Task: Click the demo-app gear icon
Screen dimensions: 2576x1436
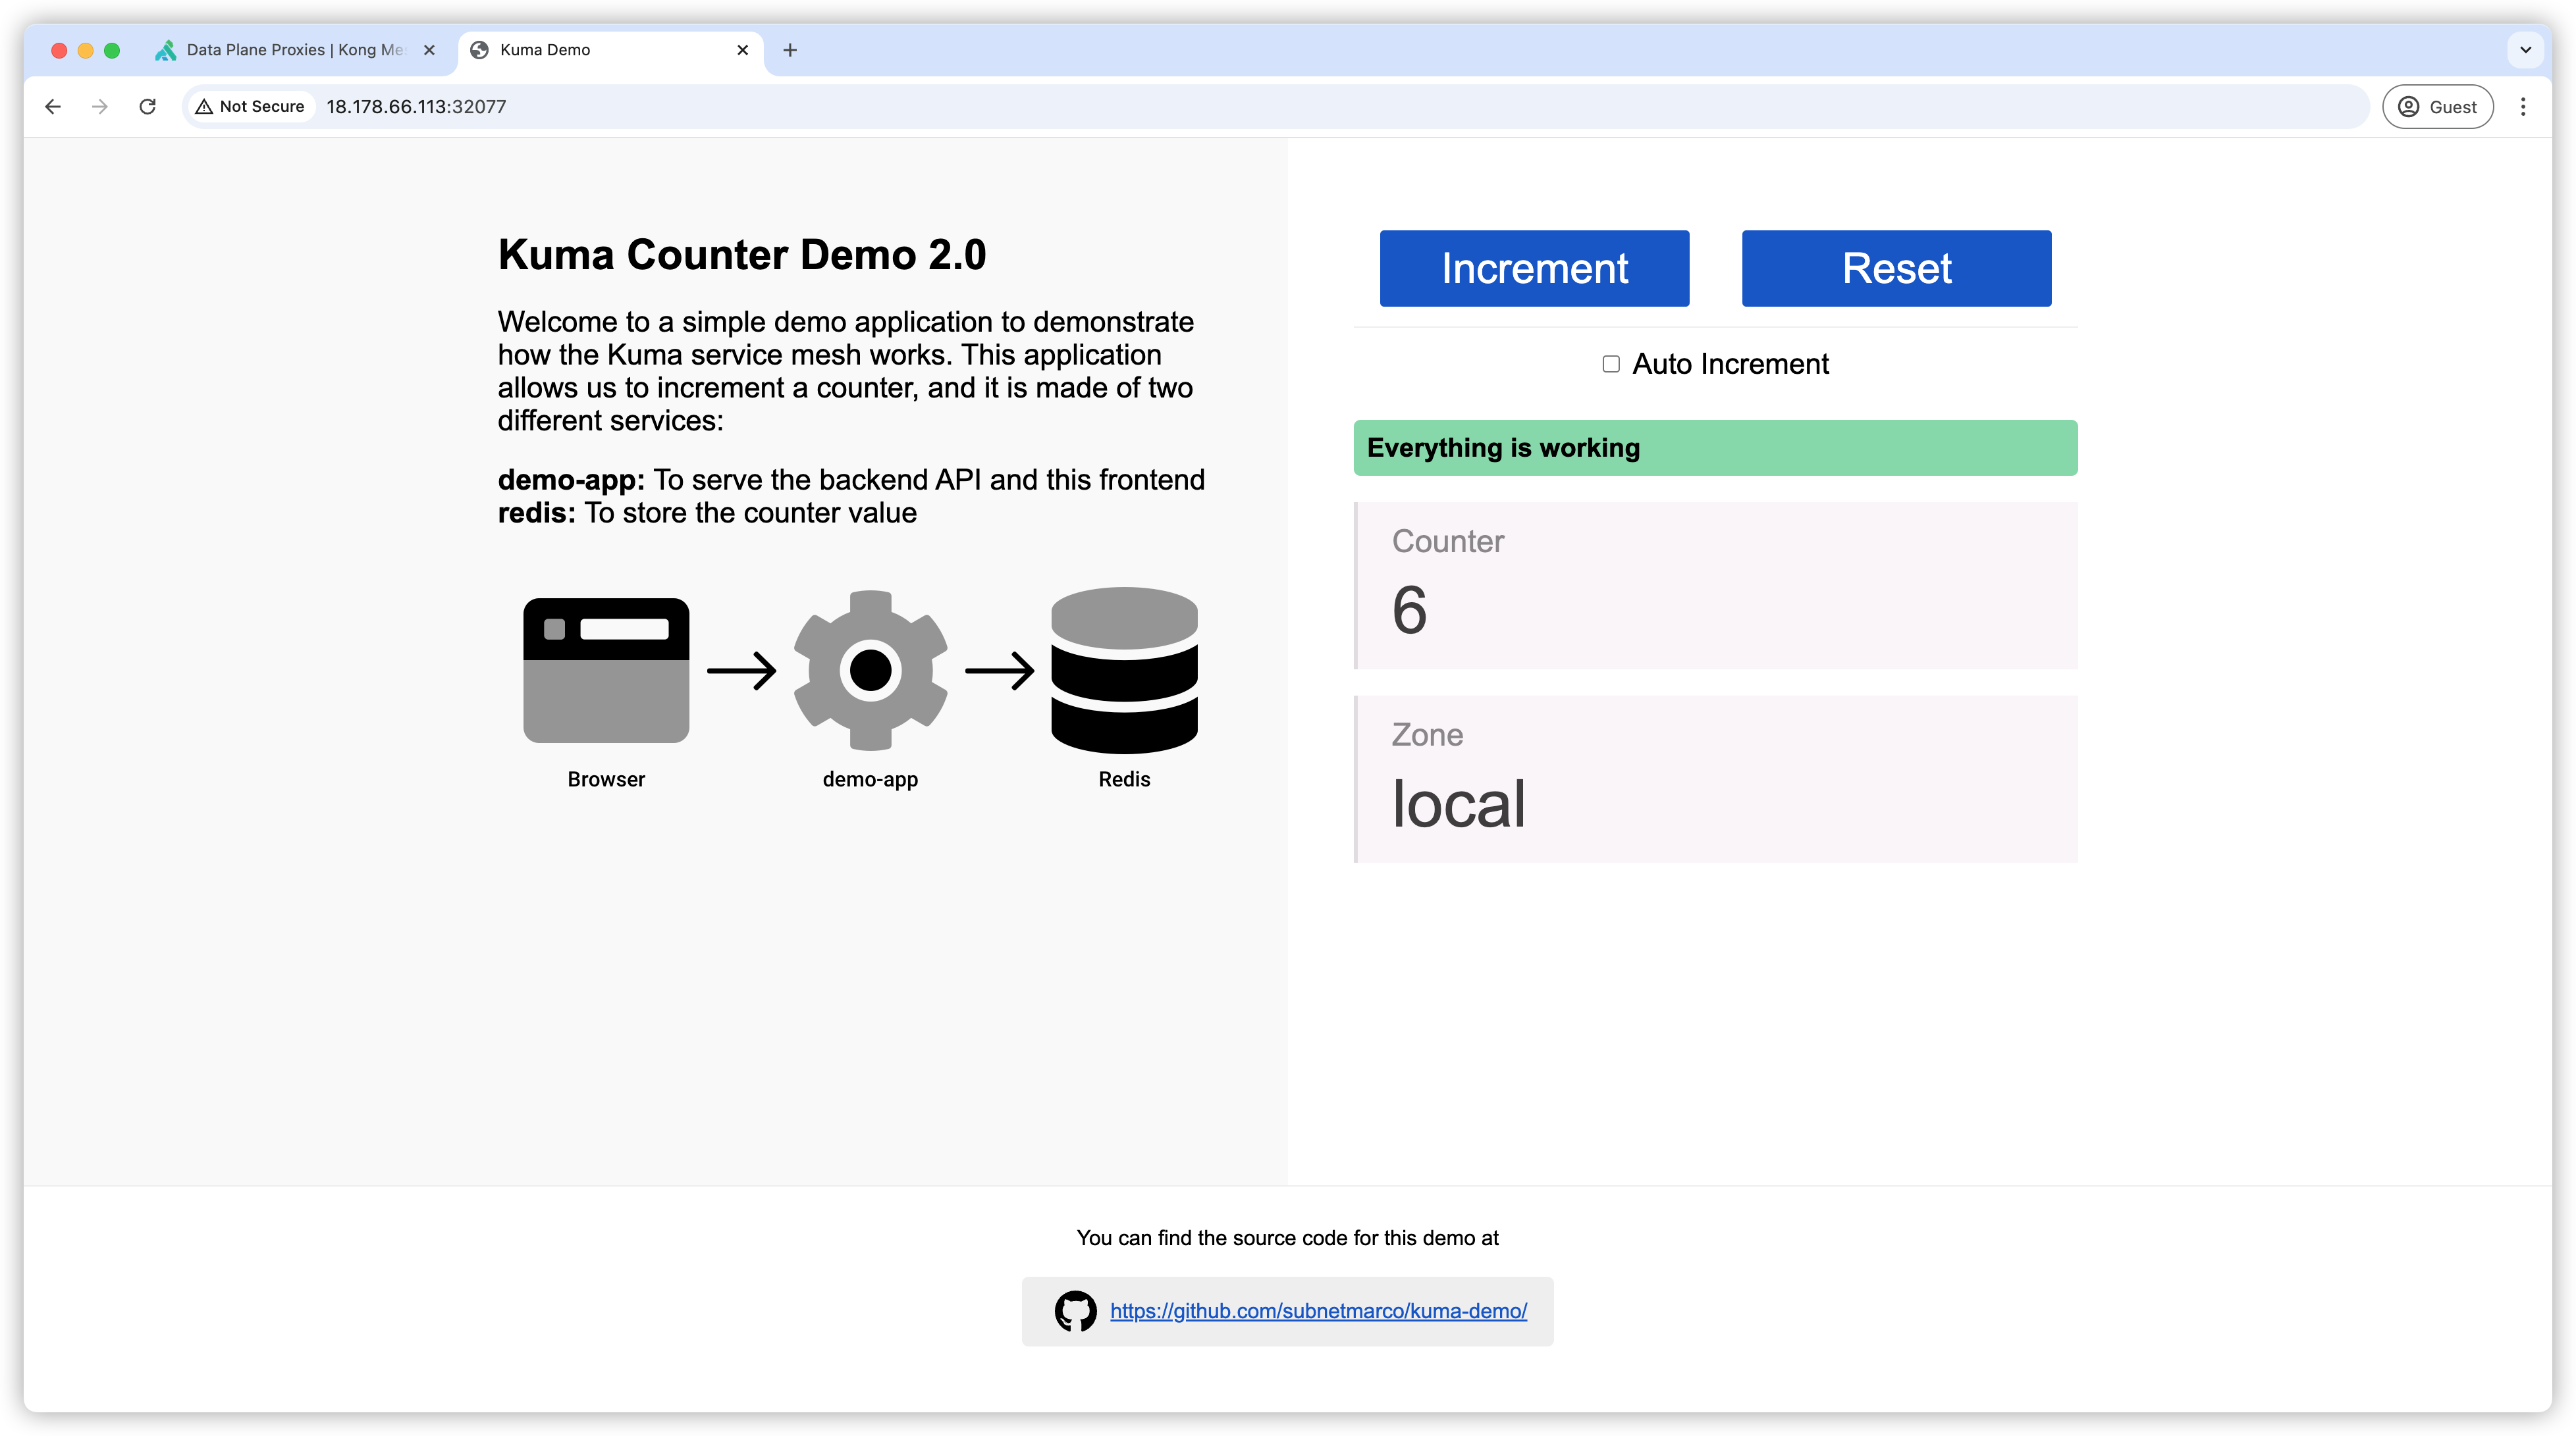Action: coord(870,669)
